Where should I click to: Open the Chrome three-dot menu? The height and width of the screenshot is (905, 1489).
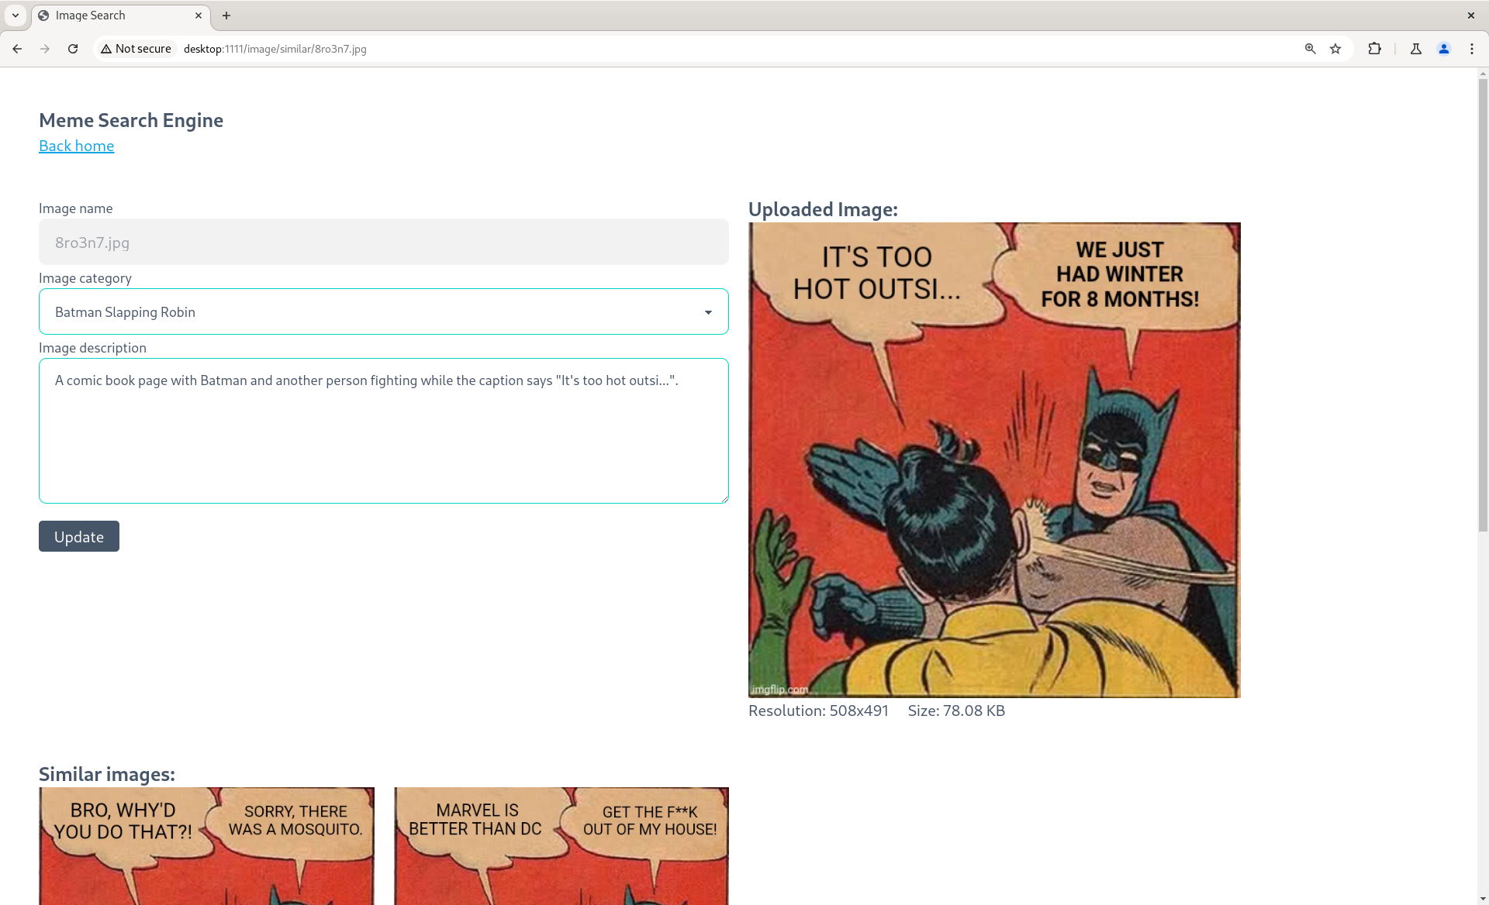click(1472, 48)
